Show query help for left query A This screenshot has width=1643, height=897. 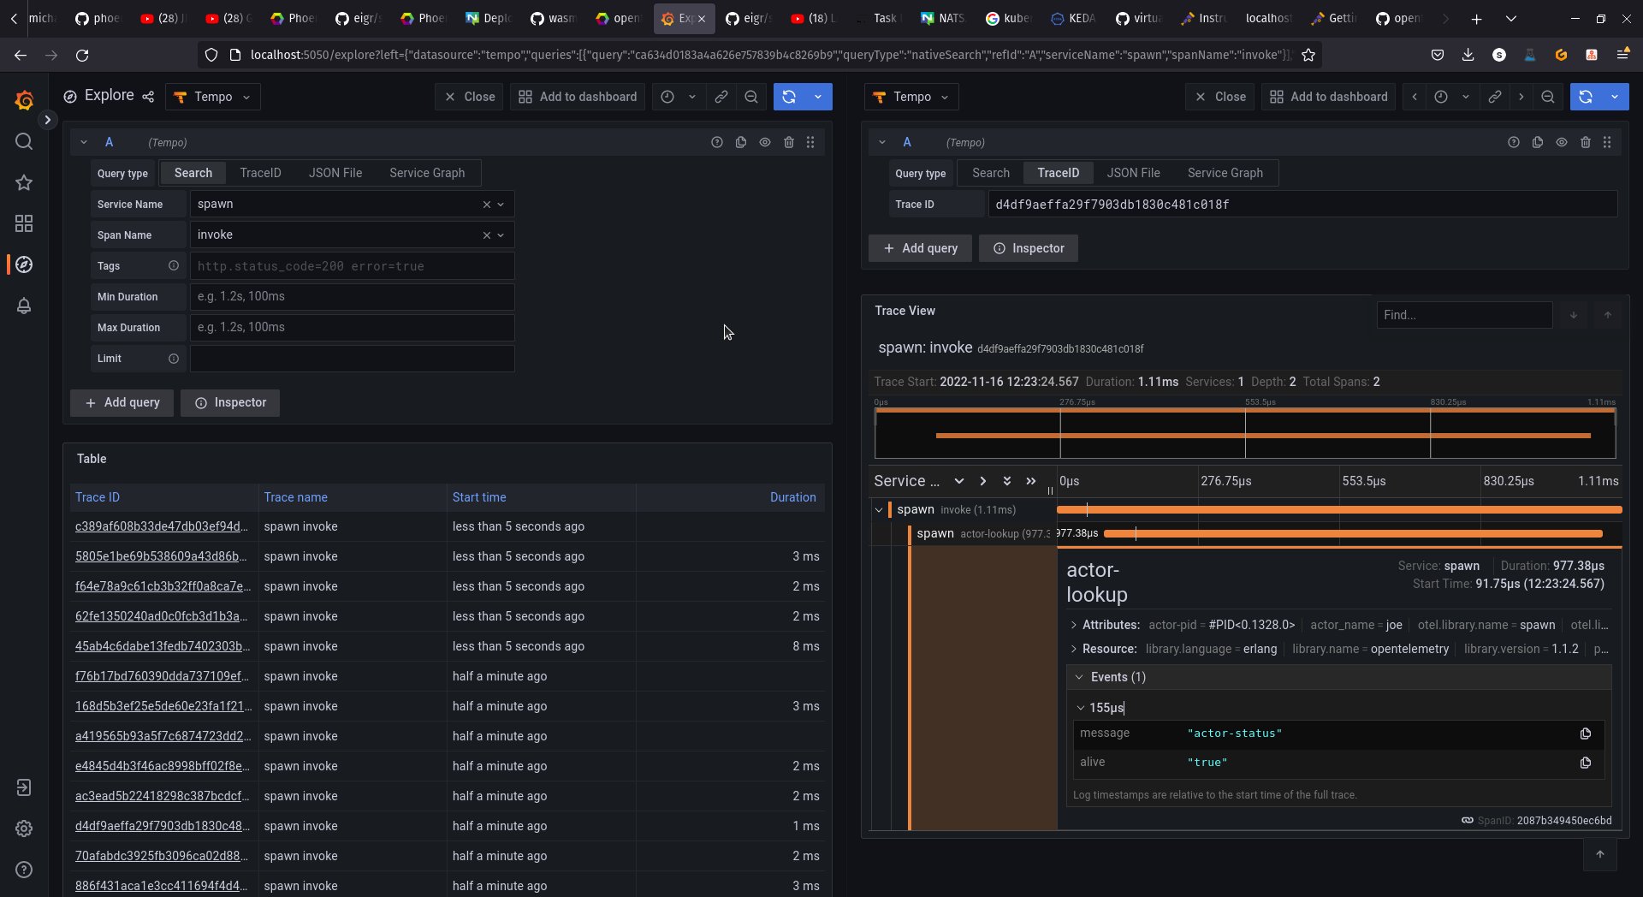coord(717,142)
